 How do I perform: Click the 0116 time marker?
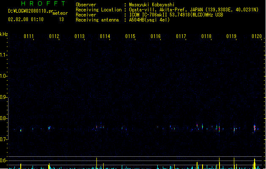tap(156, 36)
